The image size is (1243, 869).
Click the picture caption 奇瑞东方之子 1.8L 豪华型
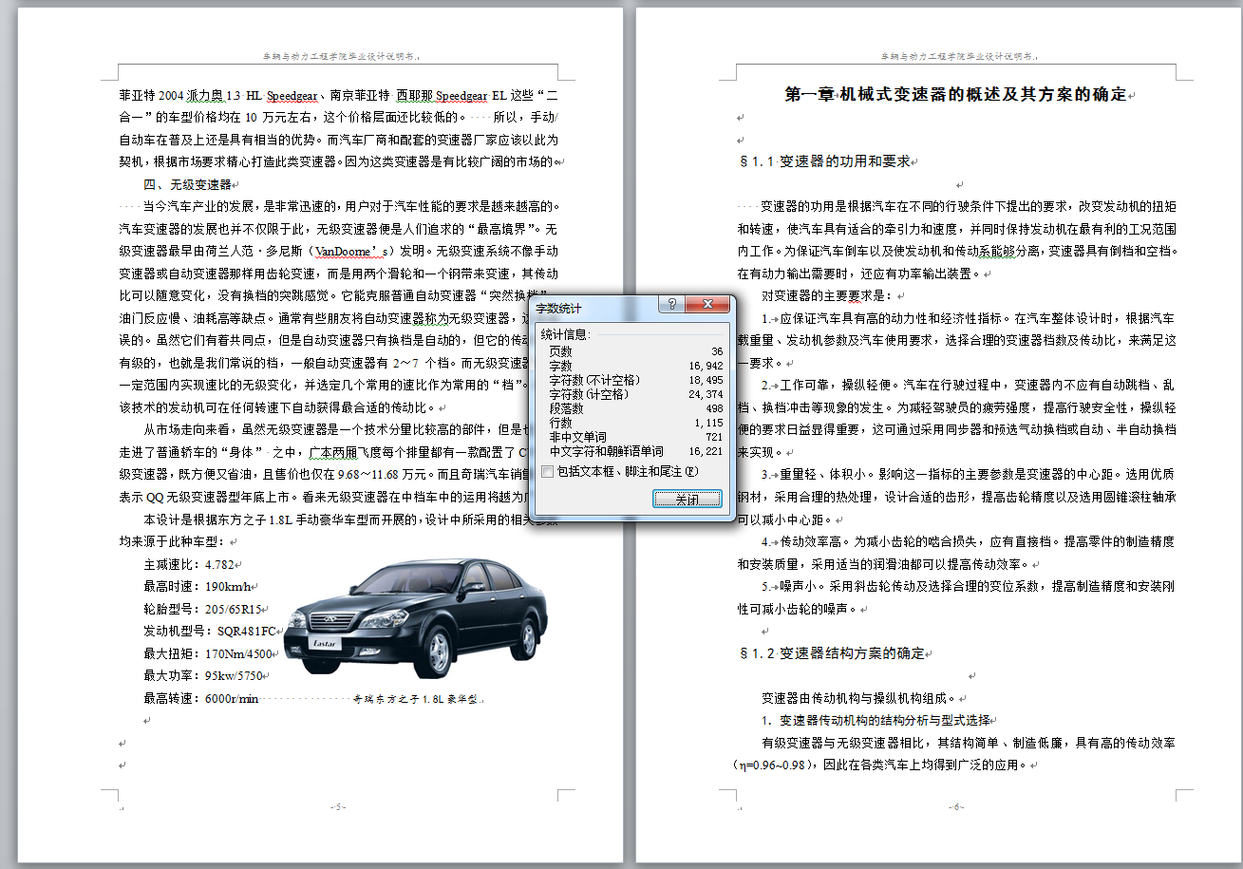click(x=418, y=700)
